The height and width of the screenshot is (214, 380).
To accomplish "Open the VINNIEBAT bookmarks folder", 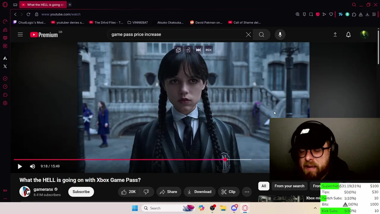I will [138, 23].
